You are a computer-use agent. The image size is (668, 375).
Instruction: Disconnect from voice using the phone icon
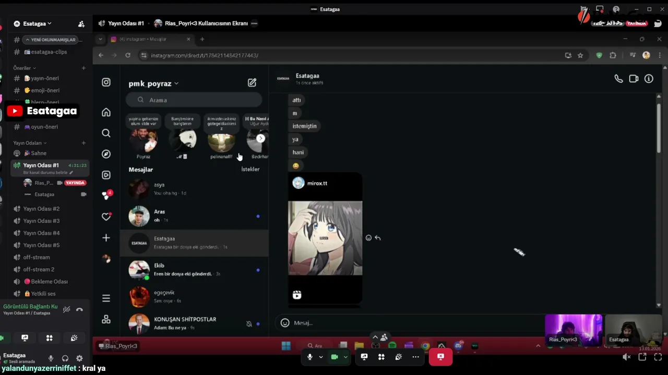(x=79, y=309)
